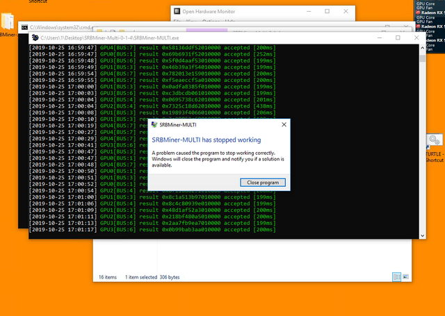Click the console vertical scrollbar thumb
Screen dimensions: 445x316
coord(422,58)
